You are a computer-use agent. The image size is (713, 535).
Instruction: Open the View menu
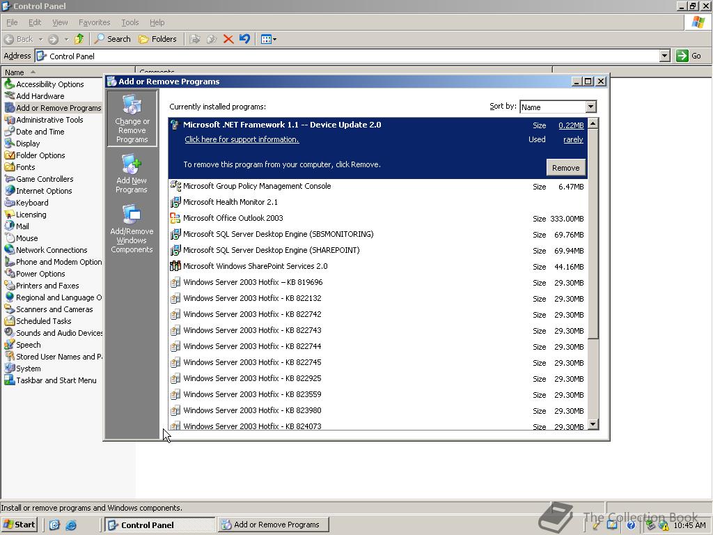tap(60, 22)
